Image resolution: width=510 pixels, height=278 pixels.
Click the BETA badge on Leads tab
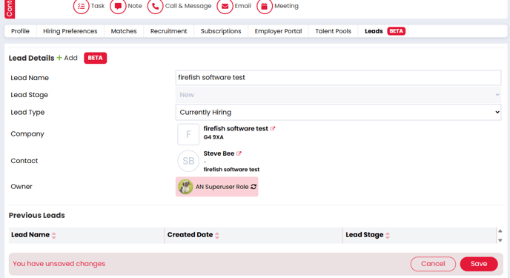point(396,31)
